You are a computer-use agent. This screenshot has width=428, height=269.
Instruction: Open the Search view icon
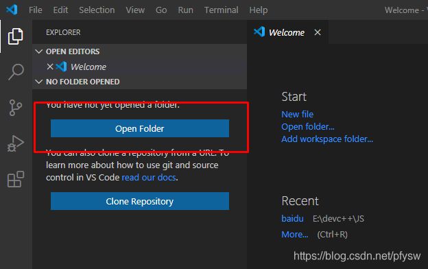click(x=16, y=72)
